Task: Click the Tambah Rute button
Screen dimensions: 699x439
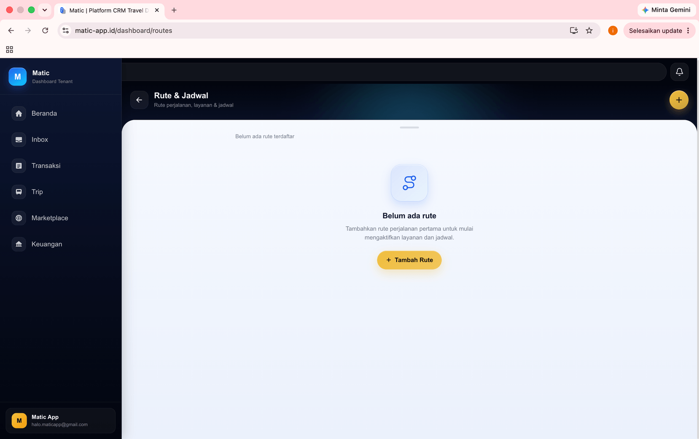Action: click(x=409, y=260)
